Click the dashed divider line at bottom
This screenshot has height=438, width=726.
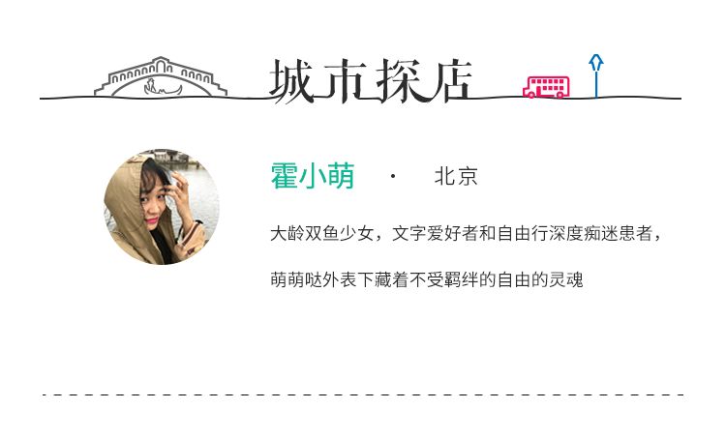click(x=363, y=395)
